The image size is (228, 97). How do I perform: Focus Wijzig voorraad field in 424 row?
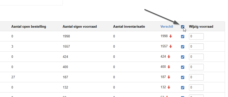(x=196, y=57)
